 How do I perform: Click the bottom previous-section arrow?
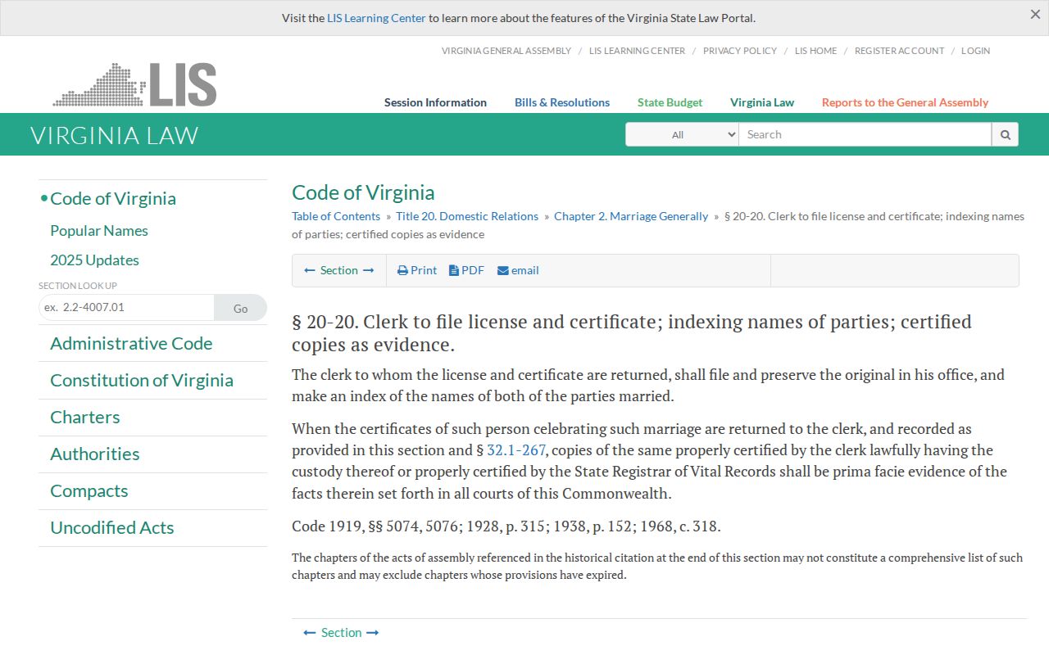pos(310,633)
